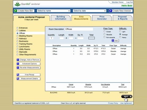147x110 pixels.
Task: Click the Area Recap button
Action: 28,75
